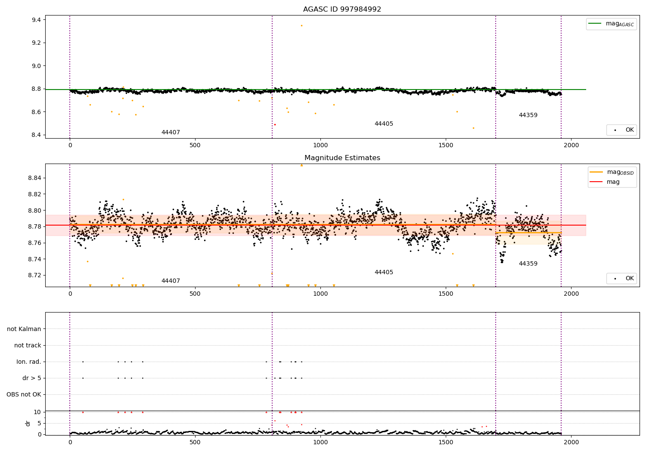This screenshot has height=452, width=646.
Task: Click the 1500 x-tick under bottom plot
Action: pyautogui.click(x=446, y=442)
